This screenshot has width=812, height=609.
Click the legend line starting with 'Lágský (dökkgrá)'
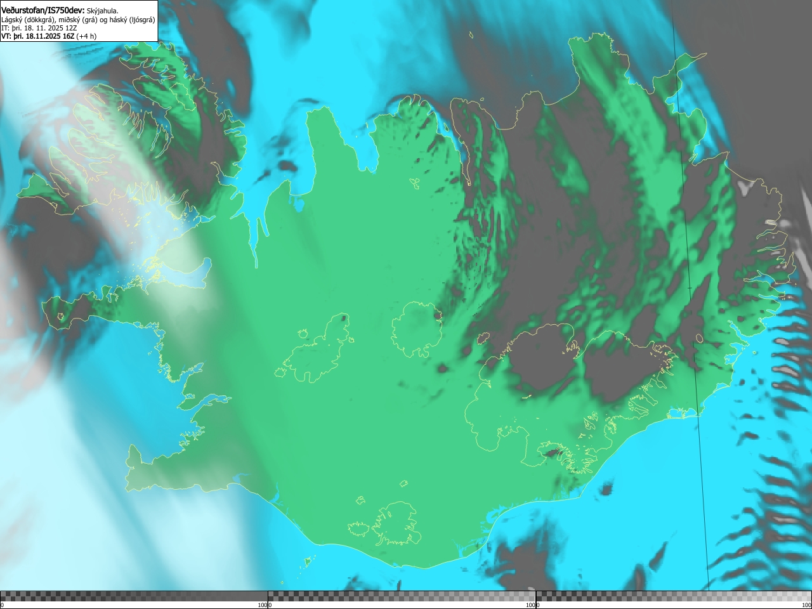[78, 20]
